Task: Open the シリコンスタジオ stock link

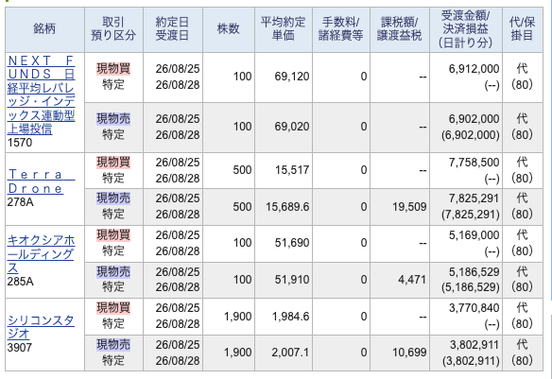Action: [41, 327]
